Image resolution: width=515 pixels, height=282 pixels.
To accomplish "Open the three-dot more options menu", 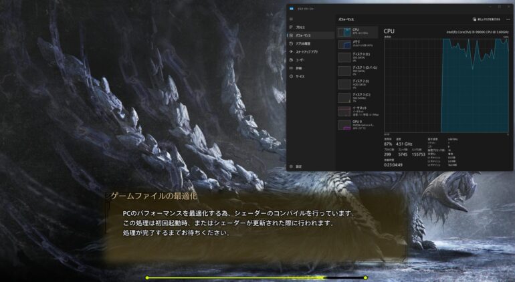I will coord(508,19).
